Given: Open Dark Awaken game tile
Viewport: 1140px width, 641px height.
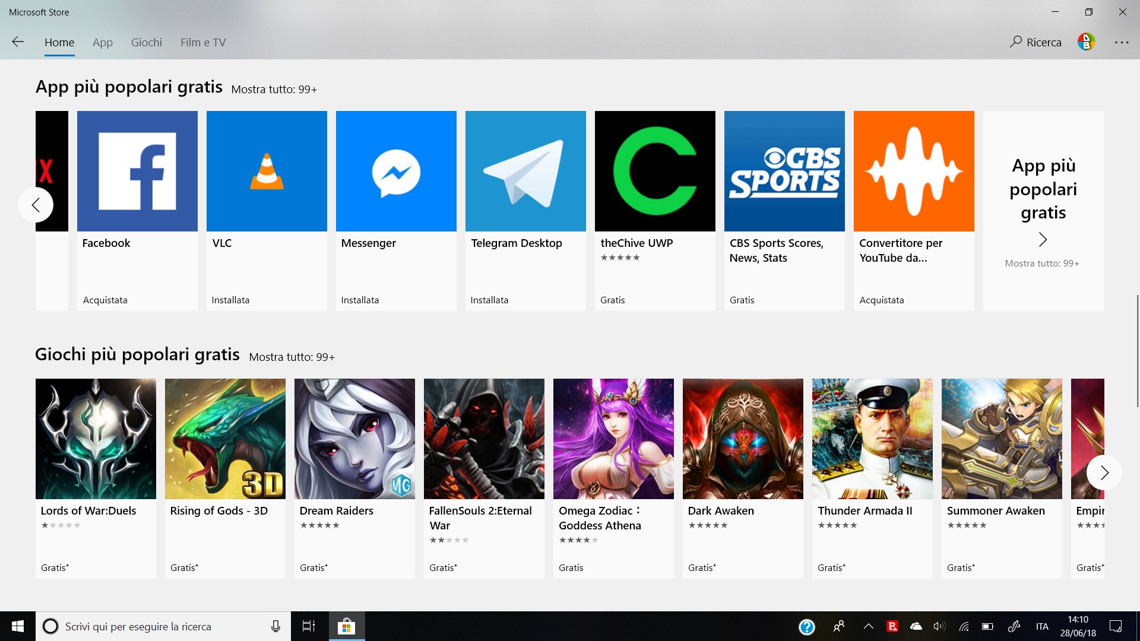Looking at the screenshot, I should pos(743,478).
